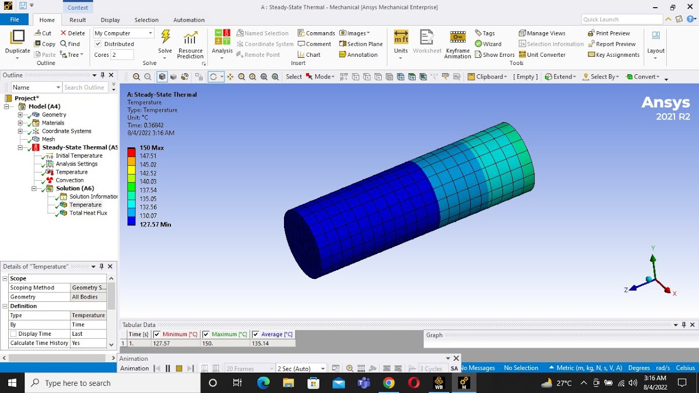Image resolution: width=699 pixels, height=393 pixels.
Task: Open Key Assignments
Action: pyautogui.click(x=614, y=55)
